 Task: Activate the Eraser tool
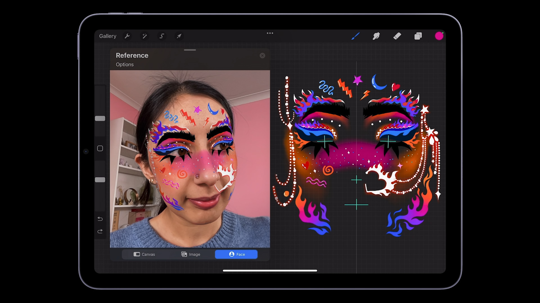(x=397, y=36)
